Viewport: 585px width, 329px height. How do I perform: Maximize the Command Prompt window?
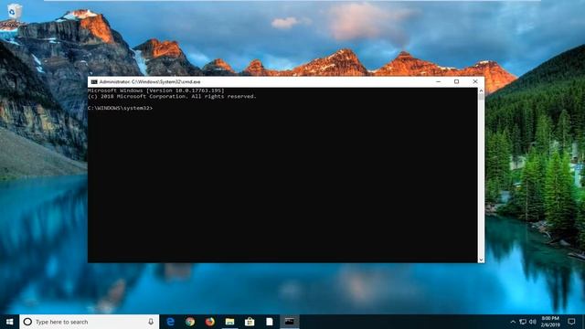click(456, 81)
